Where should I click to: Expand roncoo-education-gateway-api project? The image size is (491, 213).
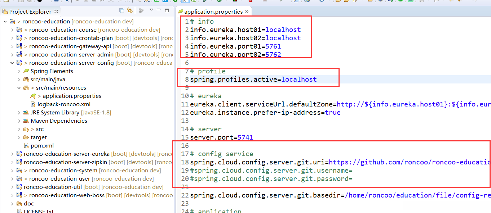[x=12, y=46]
